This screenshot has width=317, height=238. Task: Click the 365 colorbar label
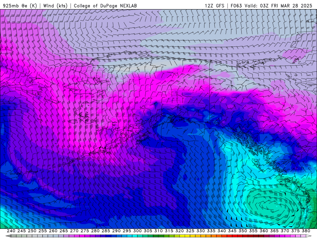click(x=274, y=231)
